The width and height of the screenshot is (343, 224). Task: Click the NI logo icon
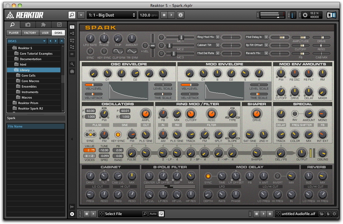coord(331,15)
